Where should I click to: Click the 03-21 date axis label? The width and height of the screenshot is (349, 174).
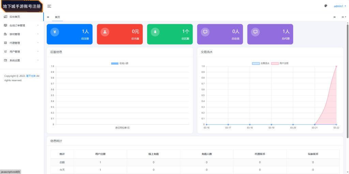tap(315, 128)
